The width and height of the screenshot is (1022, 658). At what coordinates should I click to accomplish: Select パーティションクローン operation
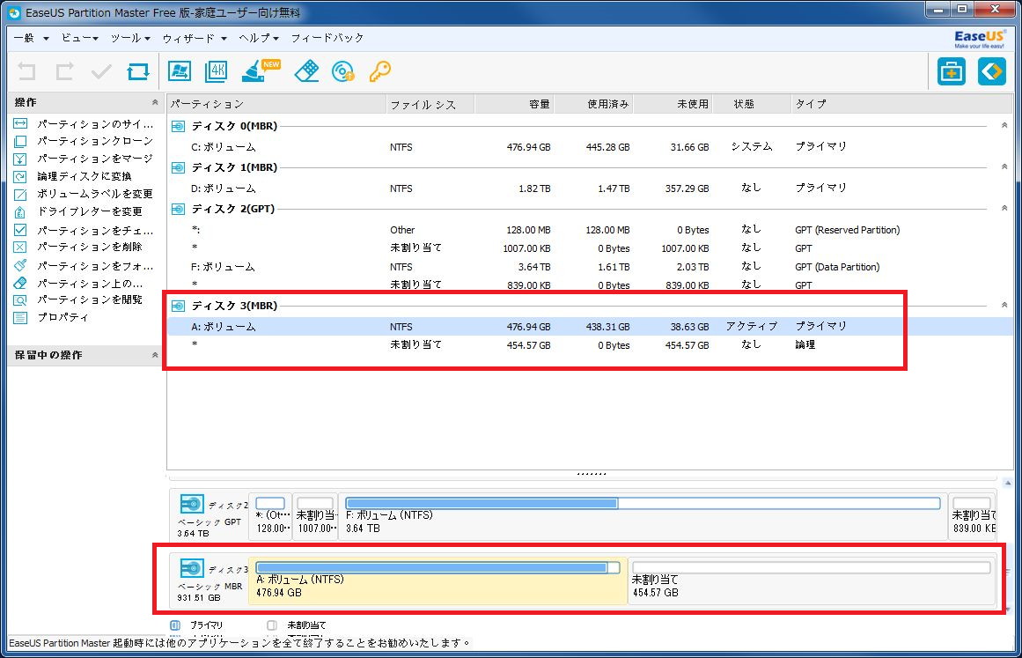click(95, 141)
